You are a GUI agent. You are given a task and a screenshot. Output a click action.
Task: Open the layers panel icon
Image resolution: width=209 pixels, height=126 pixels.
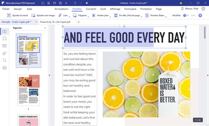[4, 68]
